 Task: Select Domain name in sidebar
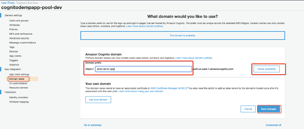pos(17,79)
